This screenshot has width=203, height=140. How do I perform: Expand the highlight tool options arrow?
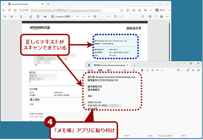point(16,16)
